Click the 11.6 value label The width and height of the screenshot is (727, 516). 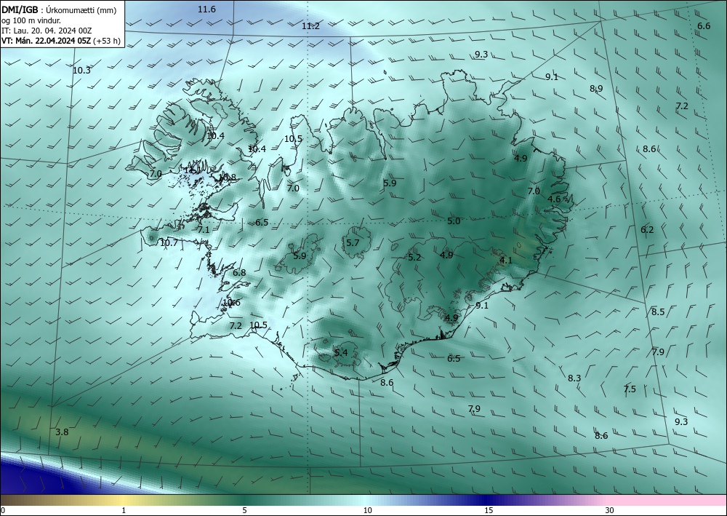click(x=206, y=9)
